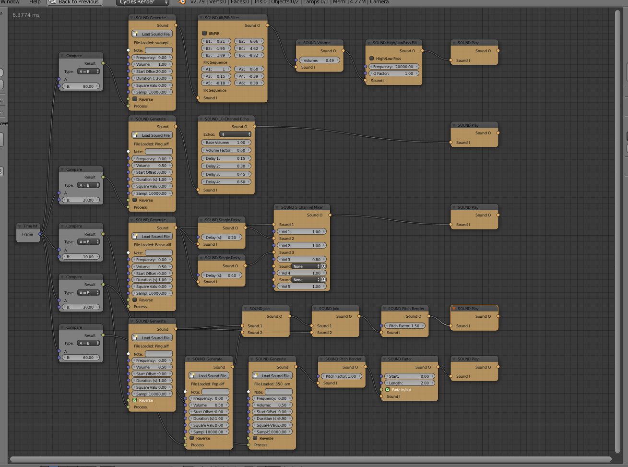Toggle the IIR/FIR checkbox
Viewport: 628px width, 467px height.
[x=204, y=34]
